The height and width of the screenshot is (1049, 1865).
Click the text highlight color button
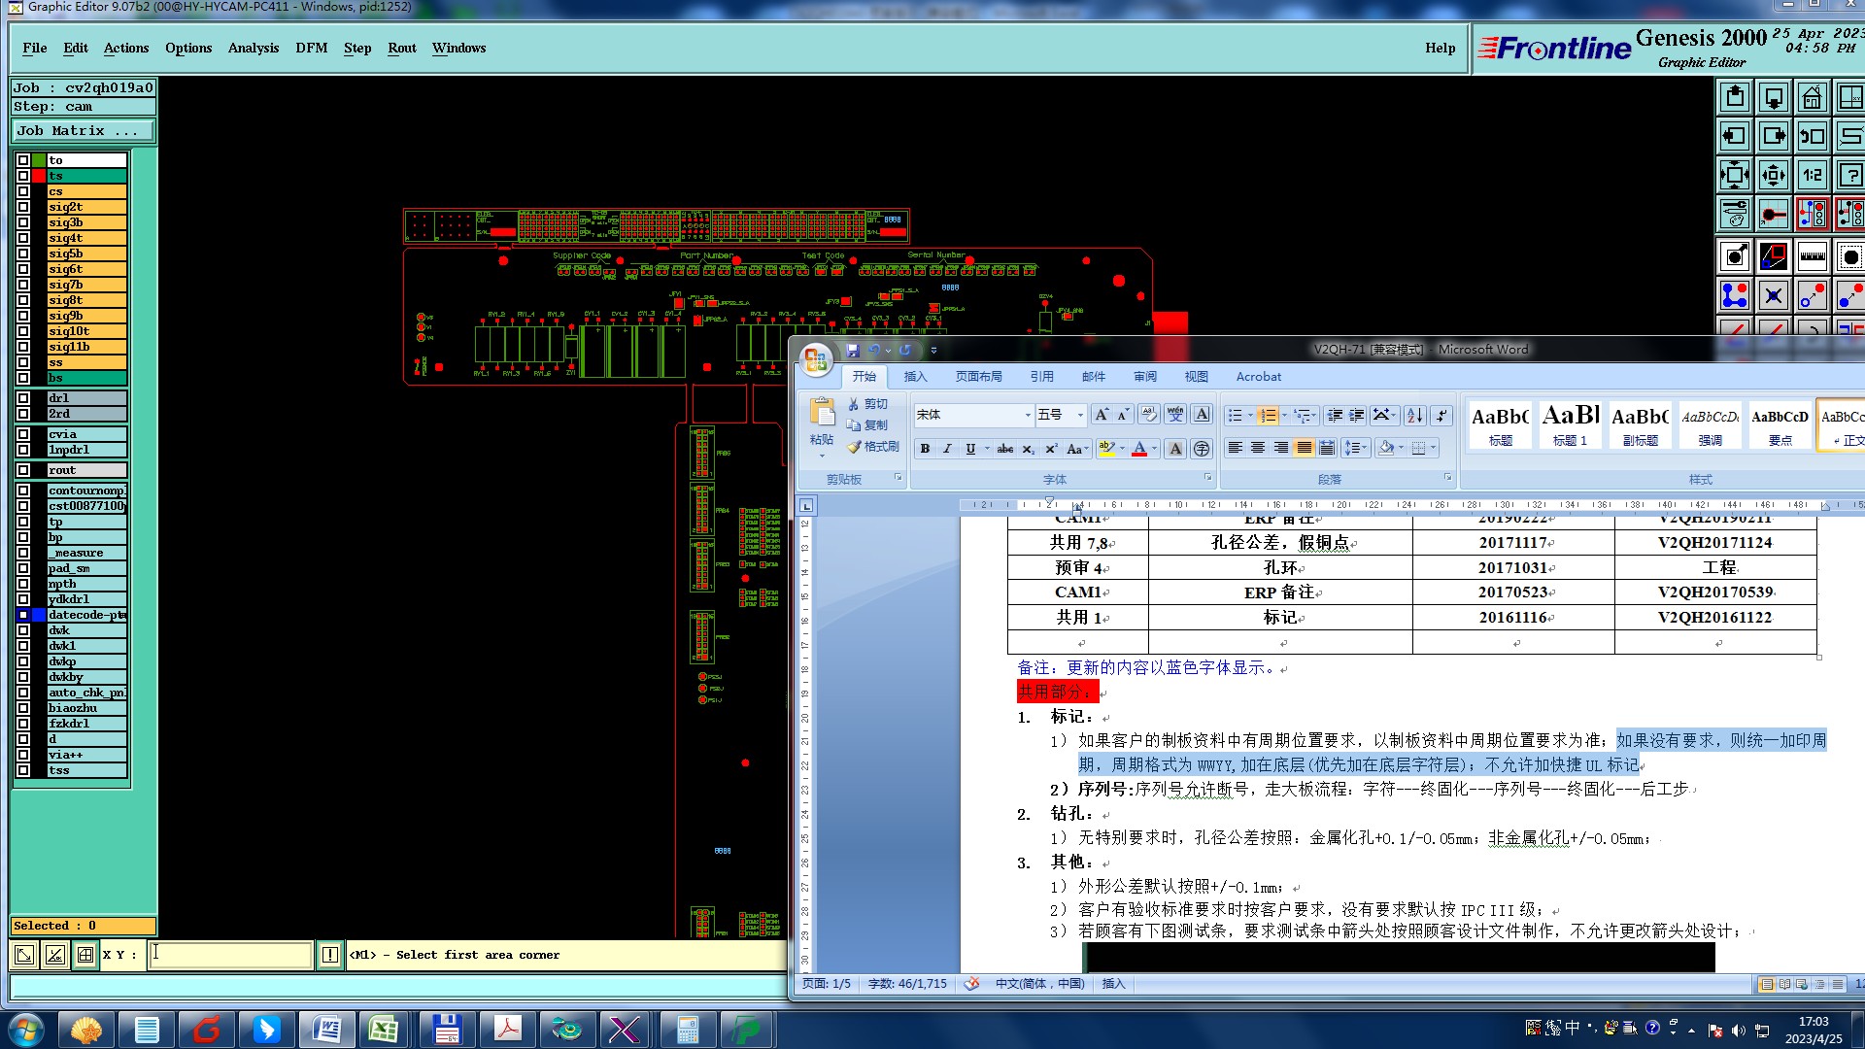1106,449
